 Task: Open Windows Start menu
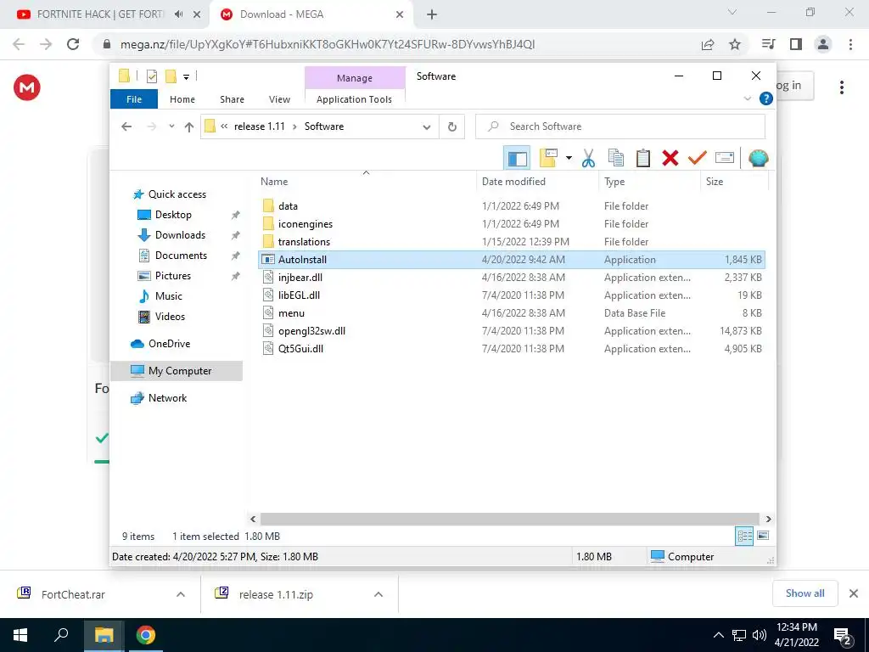(20, 635)
